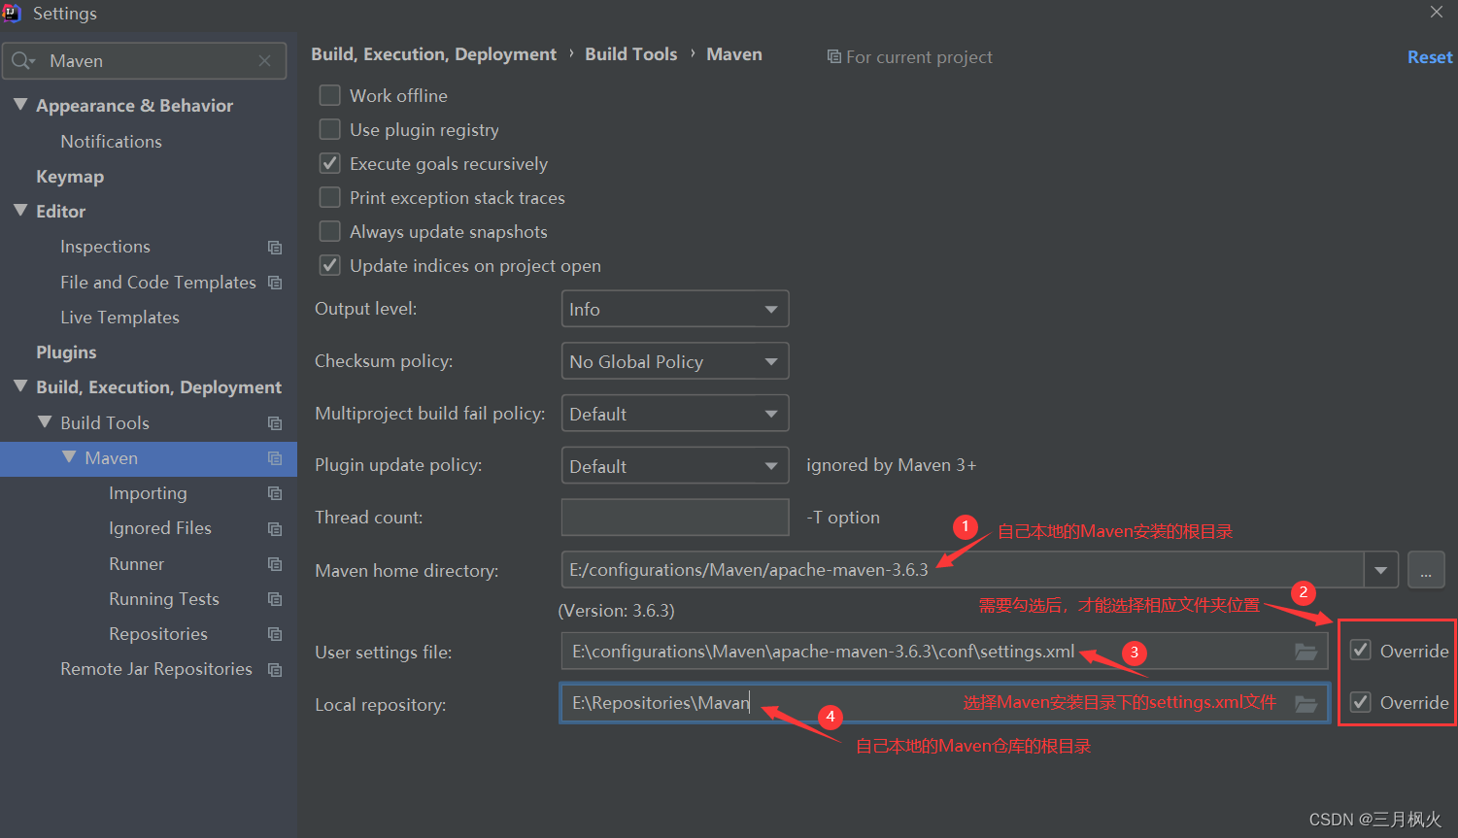The image size is (1458, 838).
Task: Click project-level icon next to Inspections
Action: point(275,248)
